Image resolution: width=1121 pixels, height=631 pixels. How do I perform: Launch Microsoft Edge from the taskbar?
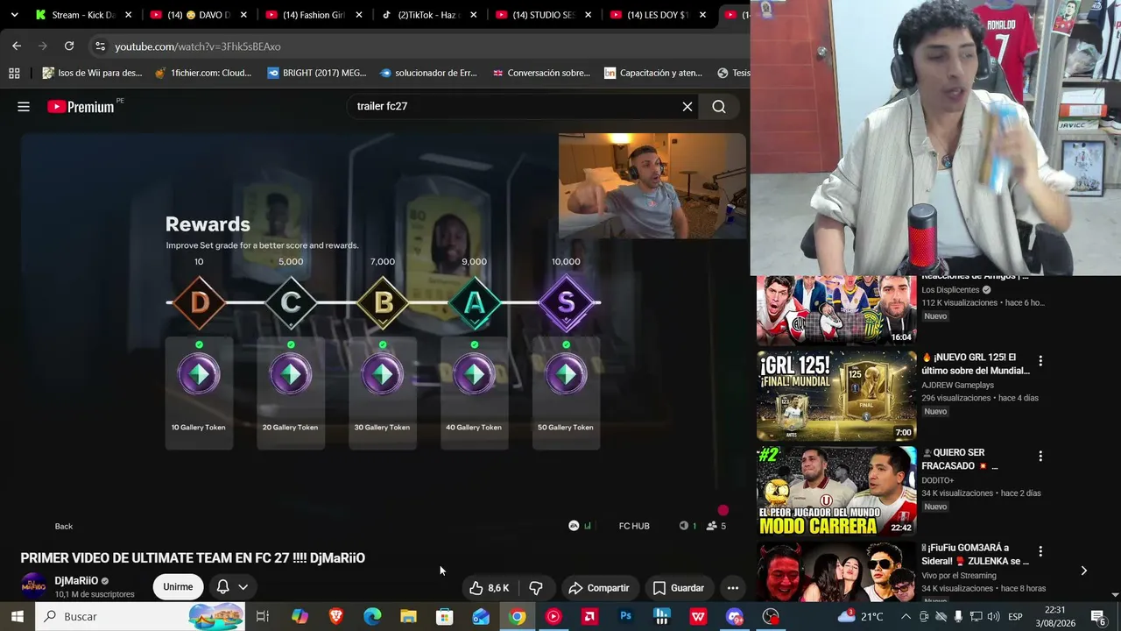tap(372, 616)
